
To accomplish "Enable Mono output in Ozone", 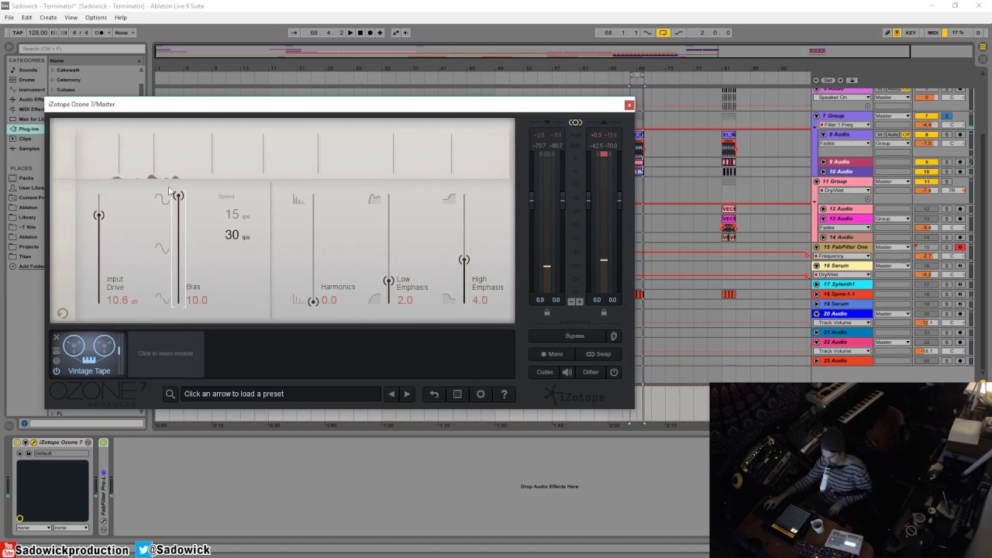I will click(x=552, y=354).
